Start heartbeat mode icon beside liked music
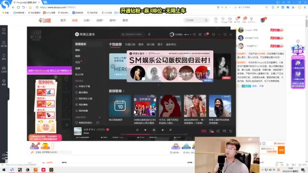 (98, 123)
